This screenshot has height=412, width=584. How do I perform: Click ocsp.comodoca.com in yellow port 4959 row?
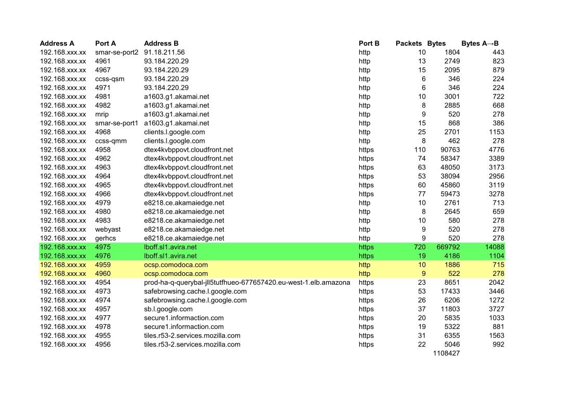click(x=176, y=265)
